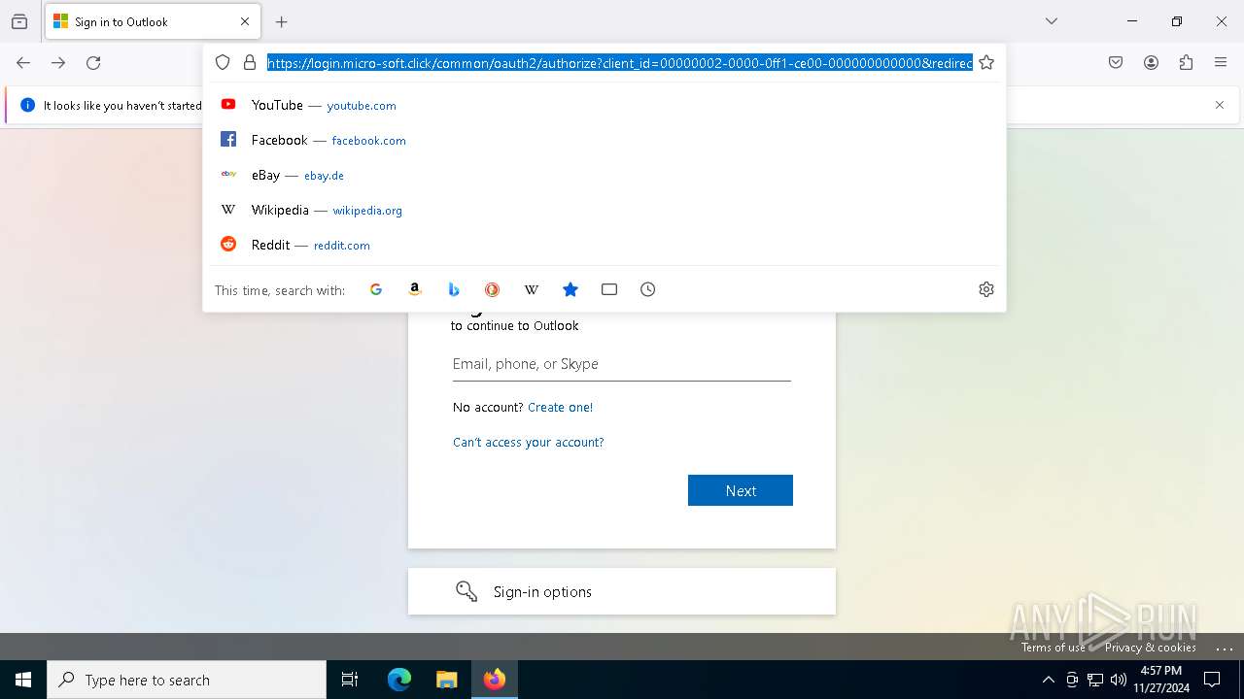Click the Create one! link
Viewport: 1244px width, 699px height.
point(560,408)
